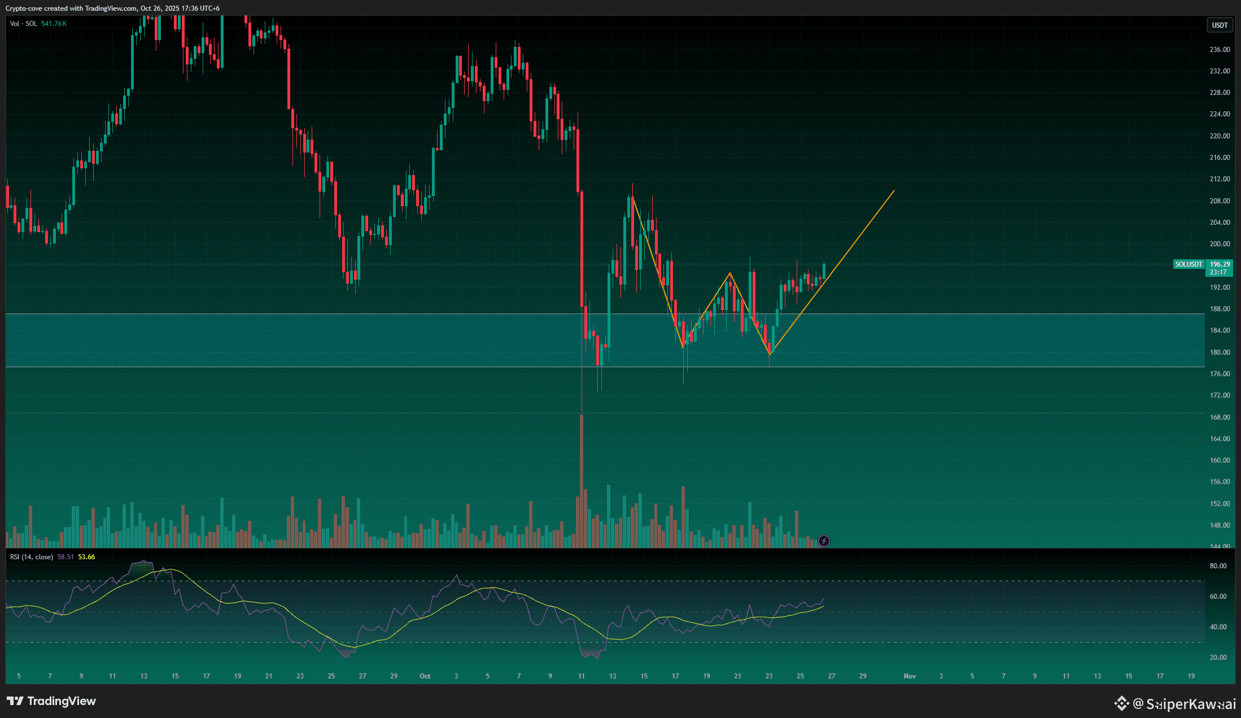Click the 196.29 current price label
This screenshot has width=1241, height=718.
(x=1220, y=264)
